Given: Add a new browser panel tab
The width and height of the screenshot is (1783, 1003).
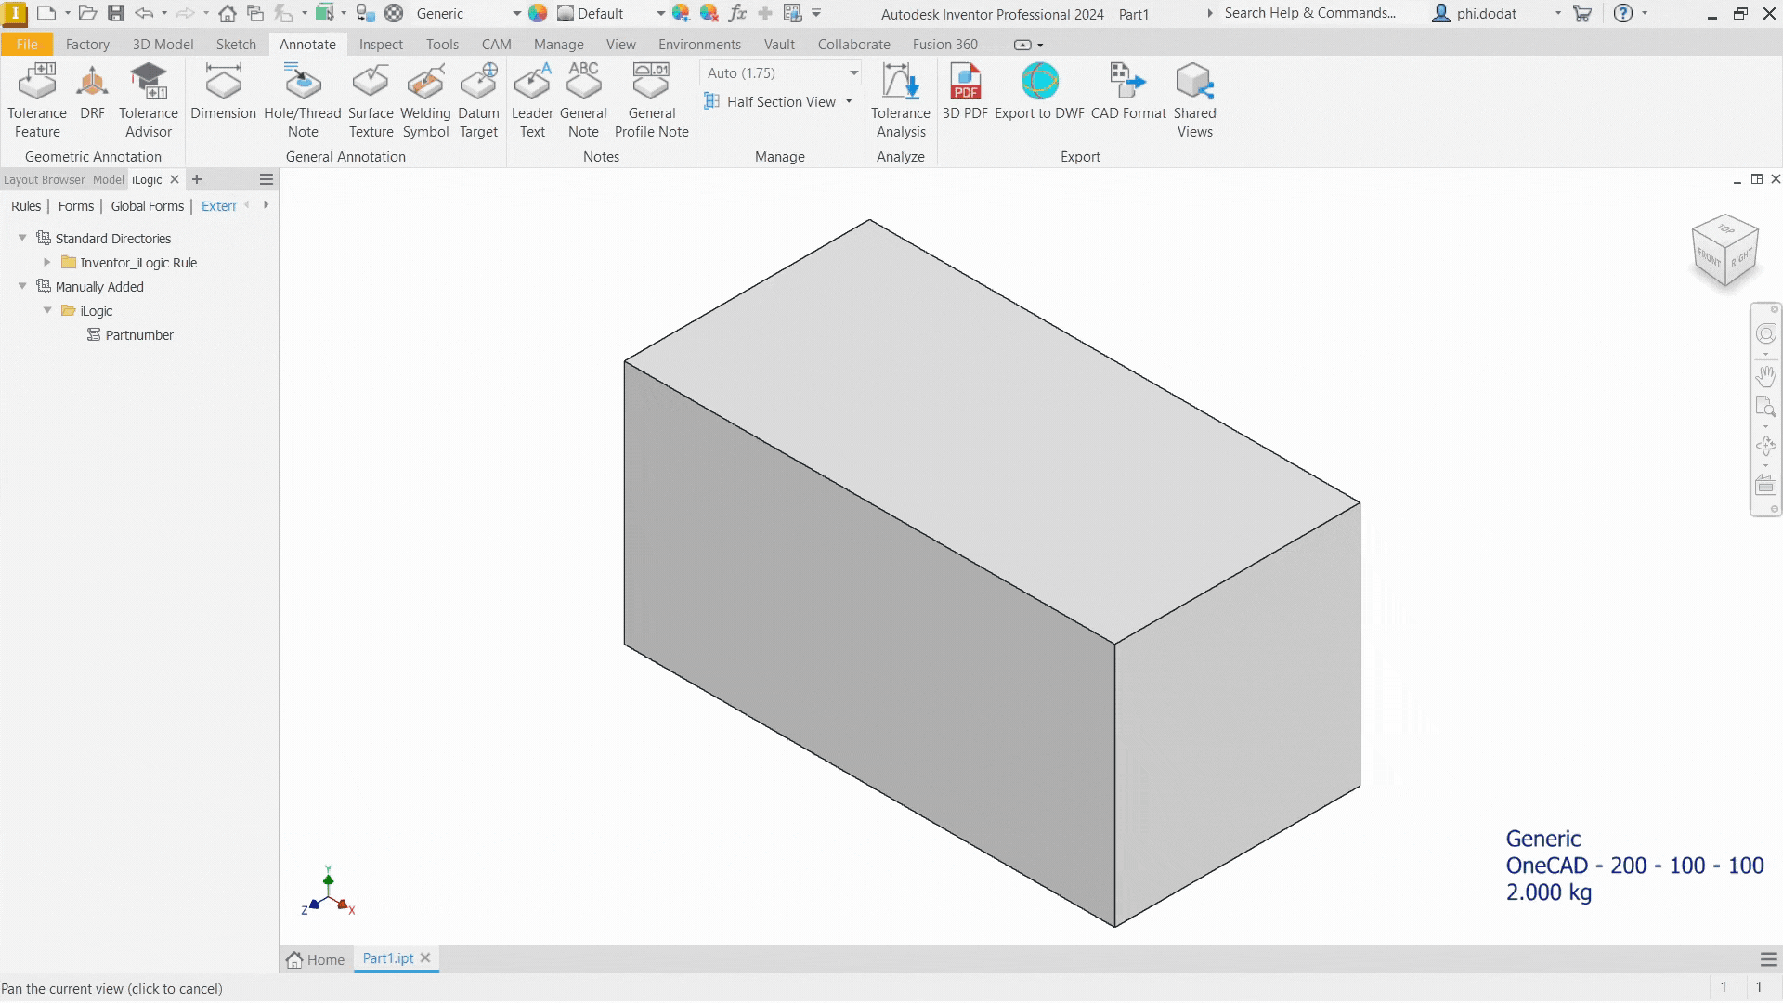Looking at the screenshot, I should [197, 179].
